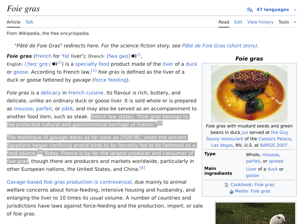304x224 pixels.
Task: Open the Media: Foie gras link
Action: [252, 191]
